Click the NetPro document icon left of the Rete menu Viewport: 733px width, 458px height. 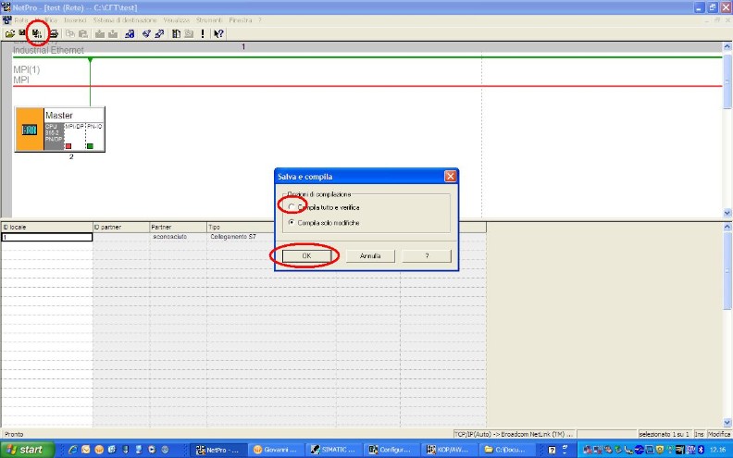pyautogui.click(x=6, y=20)
